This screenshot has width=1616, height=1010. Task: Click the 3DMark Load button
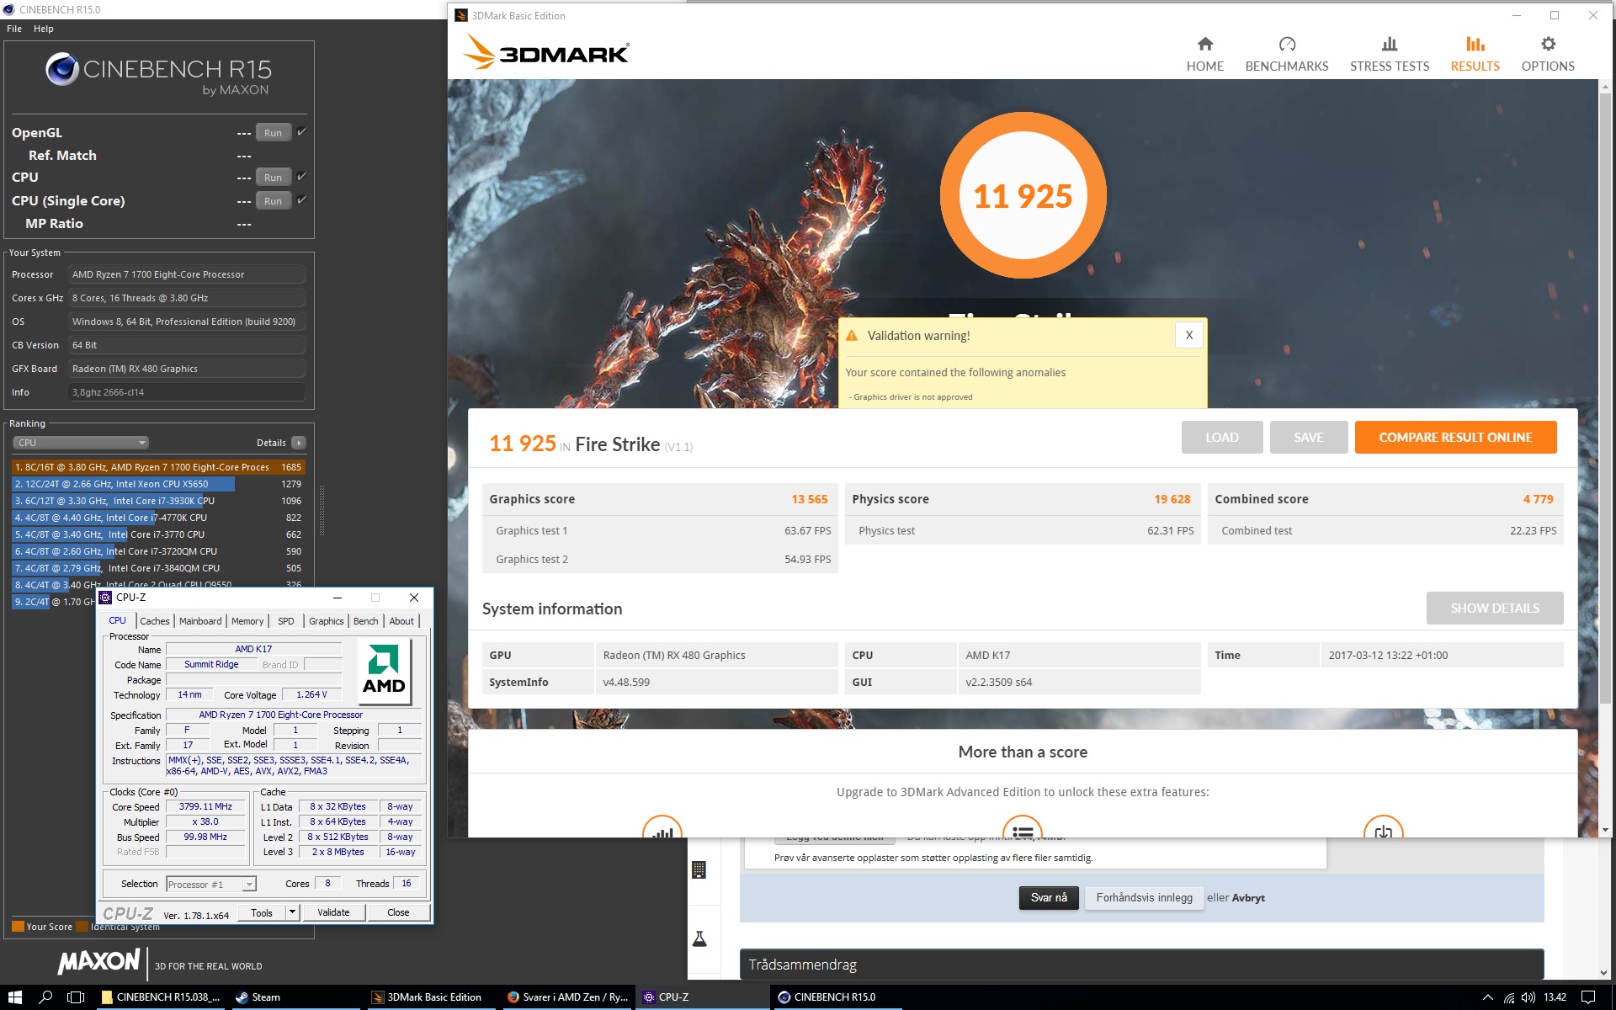point(1221,438)
